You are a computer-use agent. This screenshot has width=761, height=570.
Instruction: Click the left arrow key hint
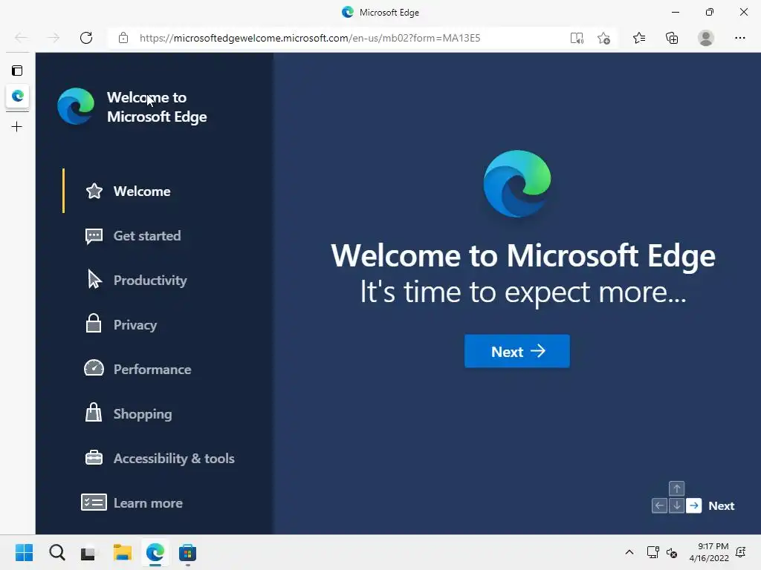pyautogui.click(x=659, y=505)
